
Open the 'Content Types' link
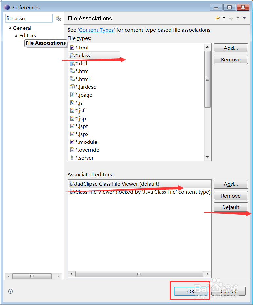click(x=96, y=30)
